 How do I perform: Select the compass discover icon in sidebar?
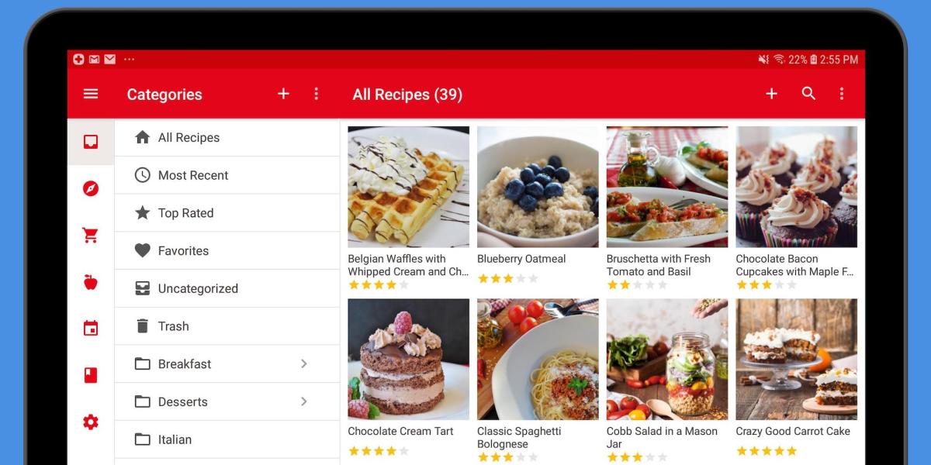(x=91, y=188)
